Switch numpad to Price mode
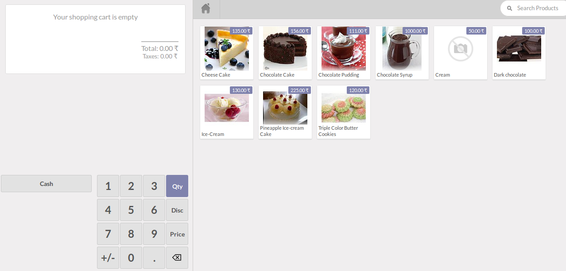Viewport: 566px width, 271px height. tap(177, 234)
